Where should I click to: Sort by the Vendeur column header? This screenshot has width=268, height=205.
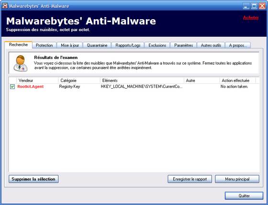[37, 80]
